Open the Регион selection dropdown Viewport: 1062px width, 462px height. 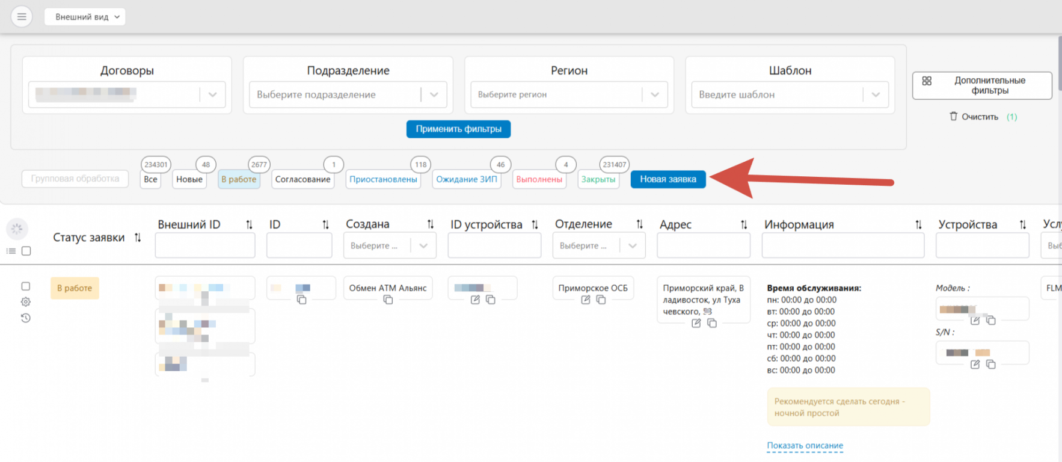[655, 94]
